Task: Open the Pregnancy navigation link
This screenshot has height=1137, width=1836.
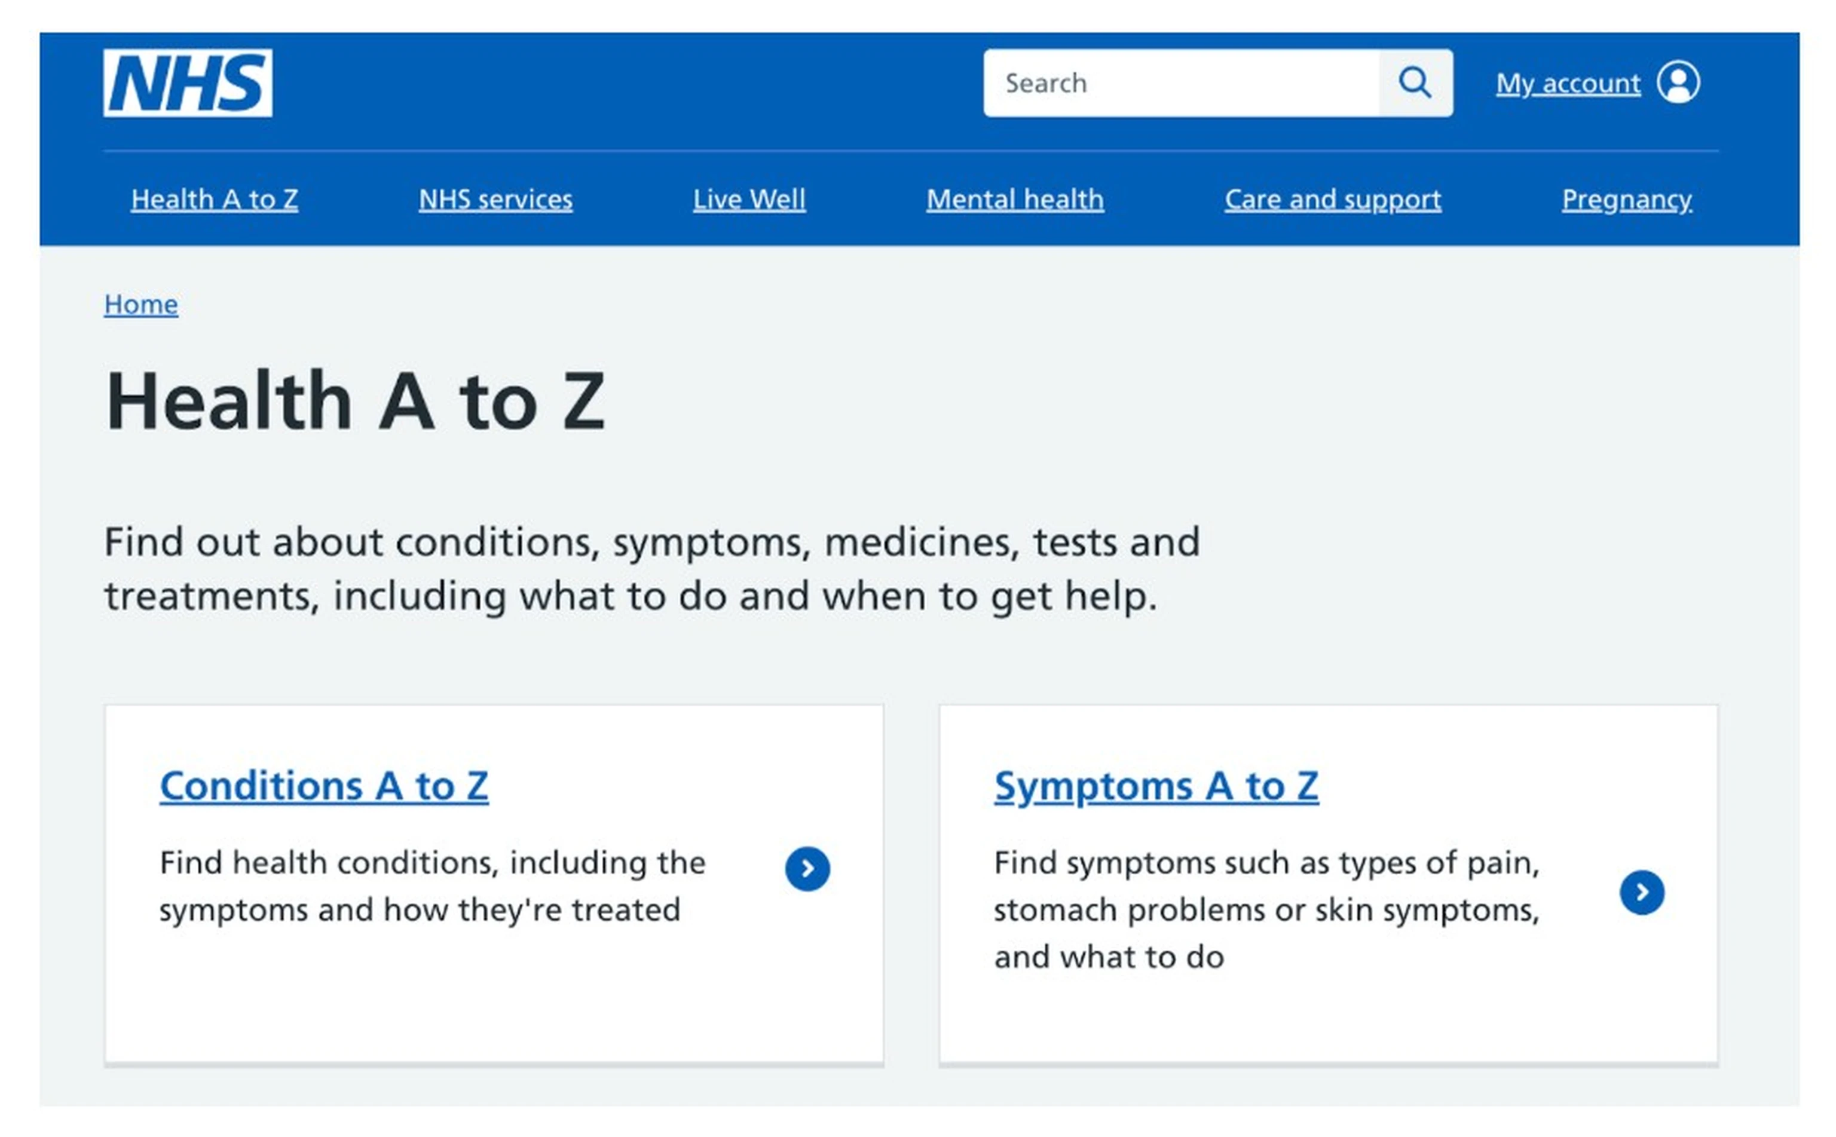Action: click(x=1626, y=200)
